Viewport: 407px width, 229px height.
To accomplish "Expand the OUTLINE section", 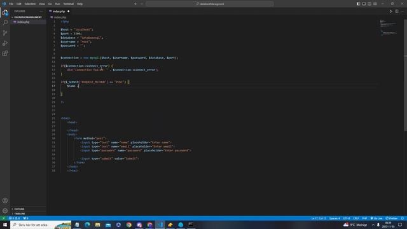I will (28, 209).
